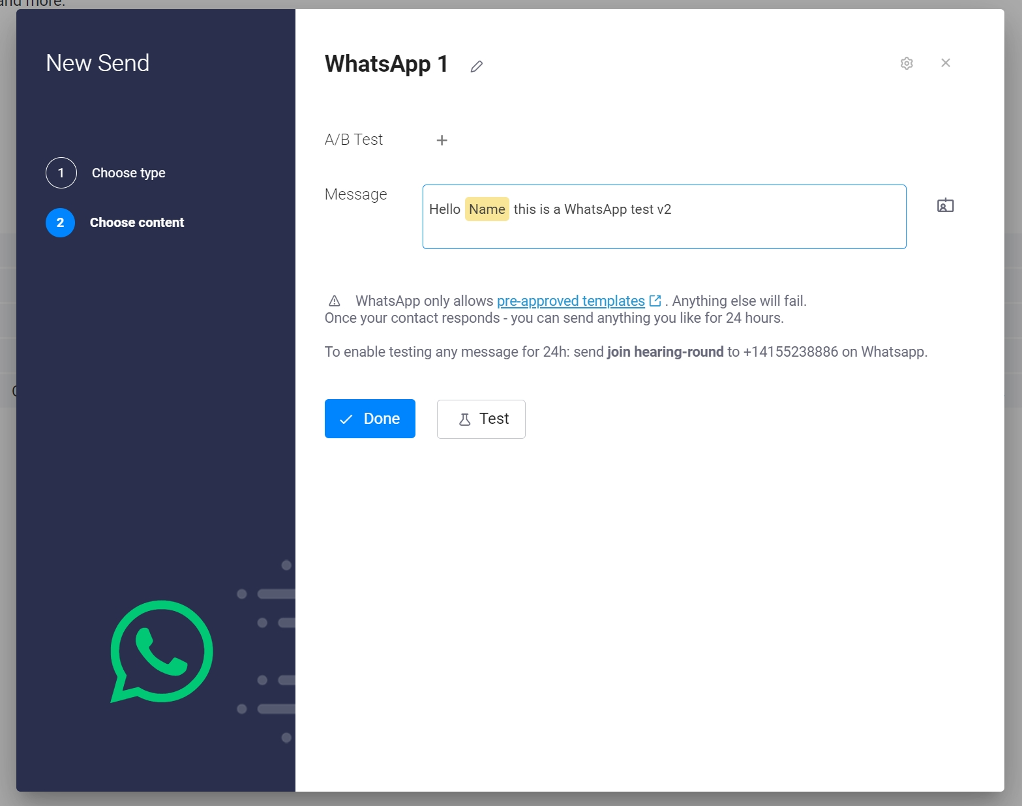The height and width of the screenshot is (806, 1022).
Task: Click the blue step 2 circle
Action: pos(60,222)
